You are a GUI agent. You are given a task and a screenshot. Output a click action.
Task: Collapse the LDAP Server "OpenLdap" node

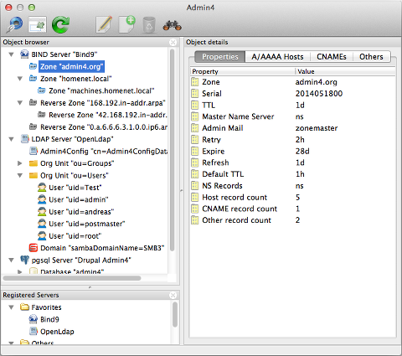11,139
